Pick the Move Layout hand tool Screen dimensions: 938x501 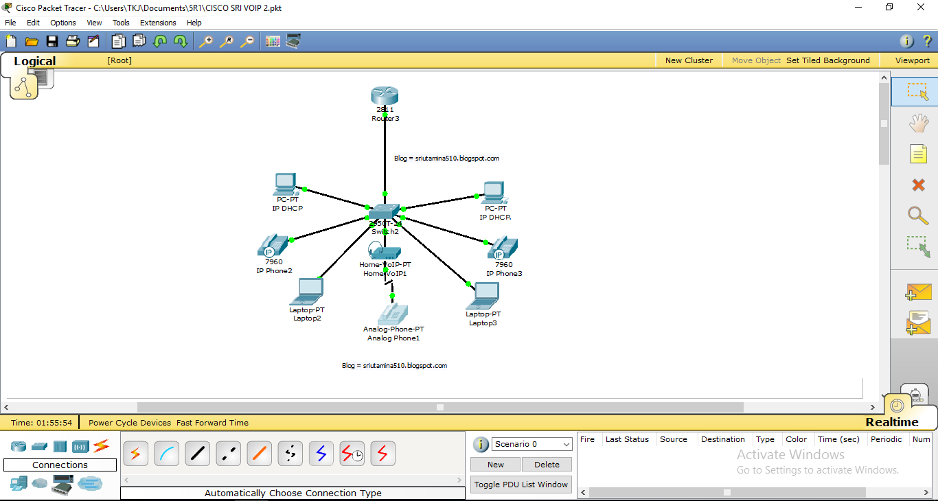(918, 123)
